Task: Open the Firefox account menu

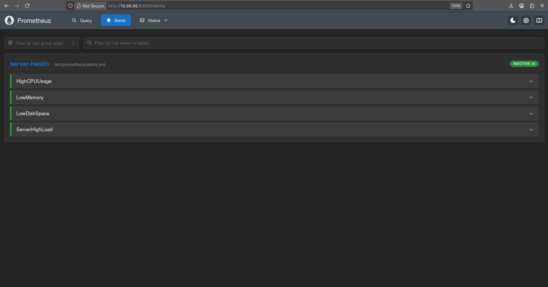Action: (522, 6)
